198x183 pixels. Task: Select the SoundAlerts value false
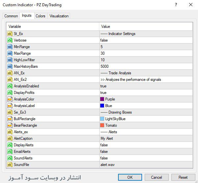coord(104,158)
